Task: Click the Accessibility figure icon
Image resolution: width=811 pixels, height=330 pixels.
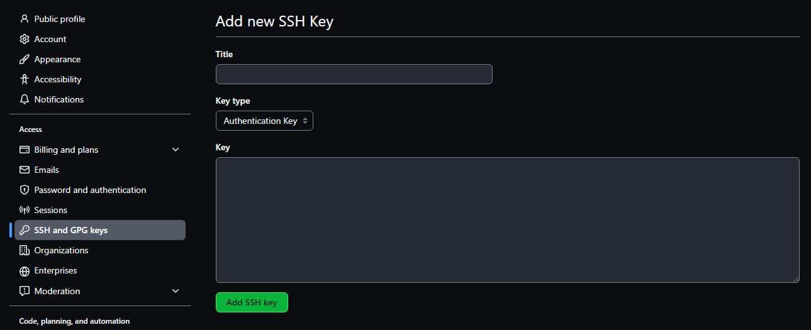Action: [25, 79]
